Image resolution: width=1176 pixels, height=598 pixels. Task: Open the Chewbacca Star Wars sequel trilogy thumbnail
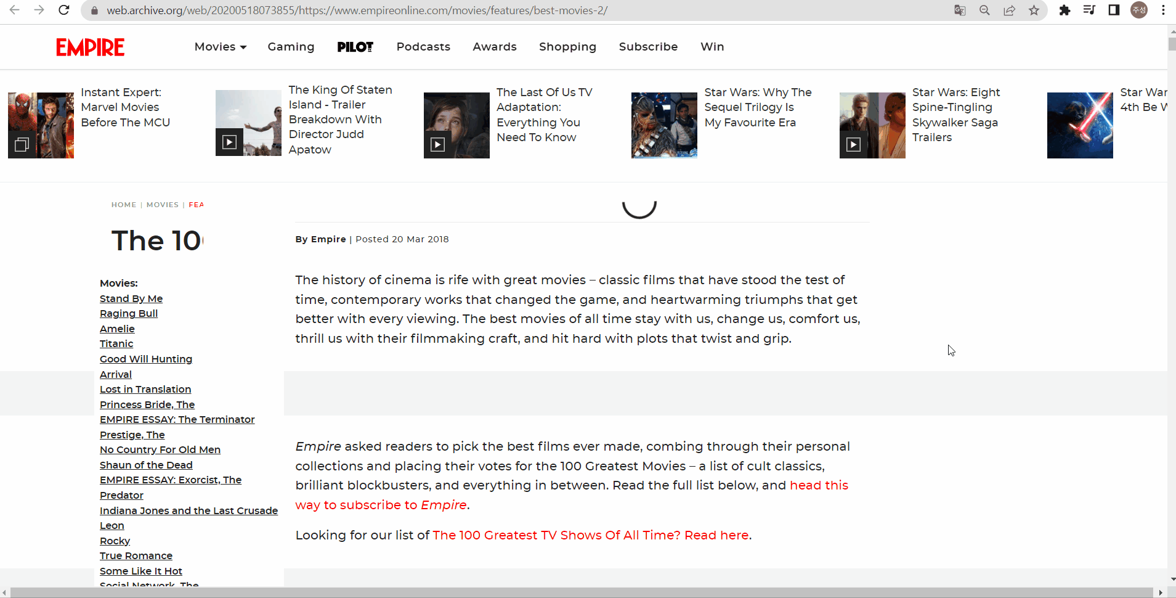pos(664,125)
